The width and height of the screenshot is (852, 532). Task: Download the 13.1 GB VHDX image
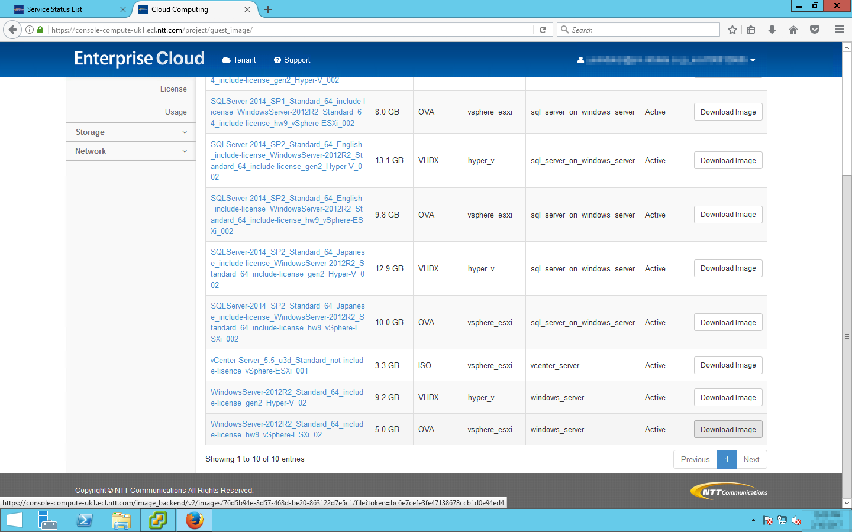click(x=728, y=160)
